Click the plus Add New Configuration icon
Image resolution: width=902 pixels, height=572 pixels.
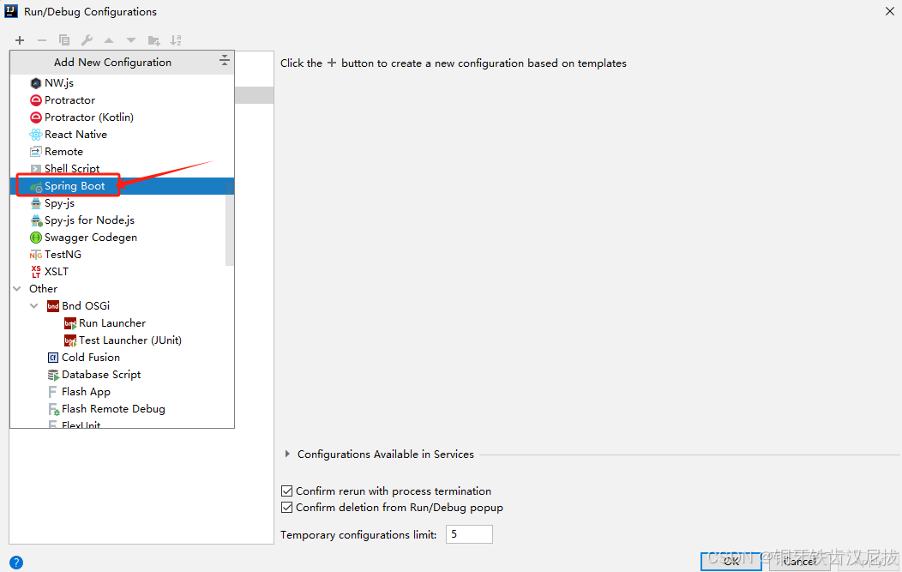pyautogui.click(x=20, y=40)
